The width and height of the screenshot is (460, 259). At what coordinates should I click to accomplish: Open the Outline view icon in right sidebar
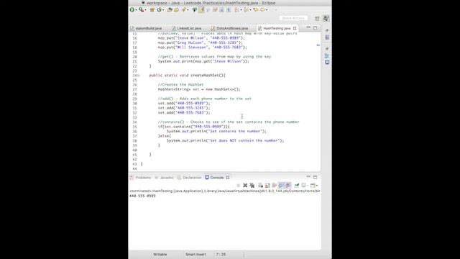pos(327,55)
